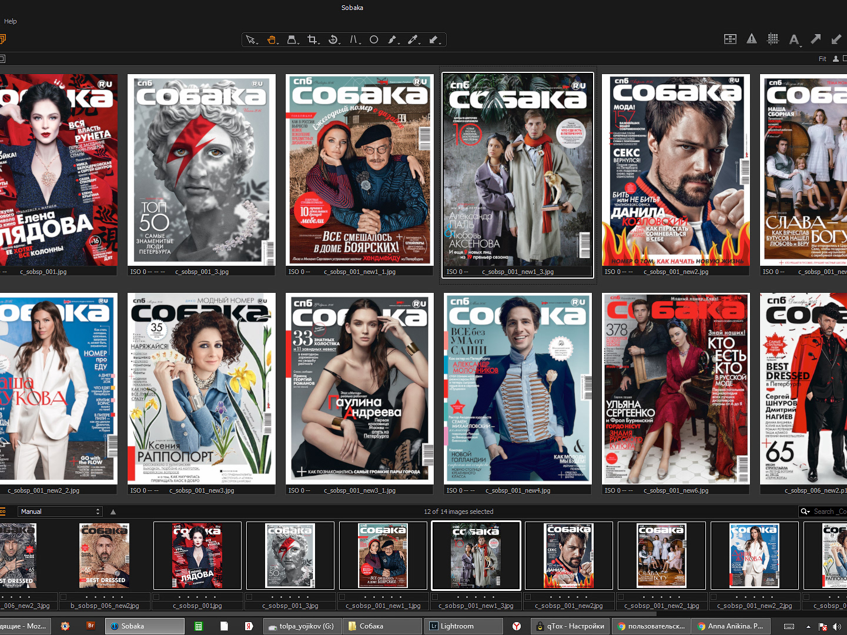
Task: Choose the Rotate/Straighten tool
Action: (x=333, y=40)
